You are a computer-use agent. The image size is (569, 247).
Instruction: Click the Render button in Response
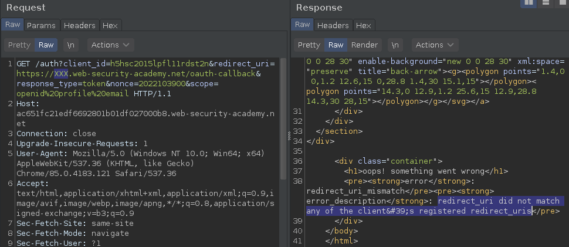point(364,45)
